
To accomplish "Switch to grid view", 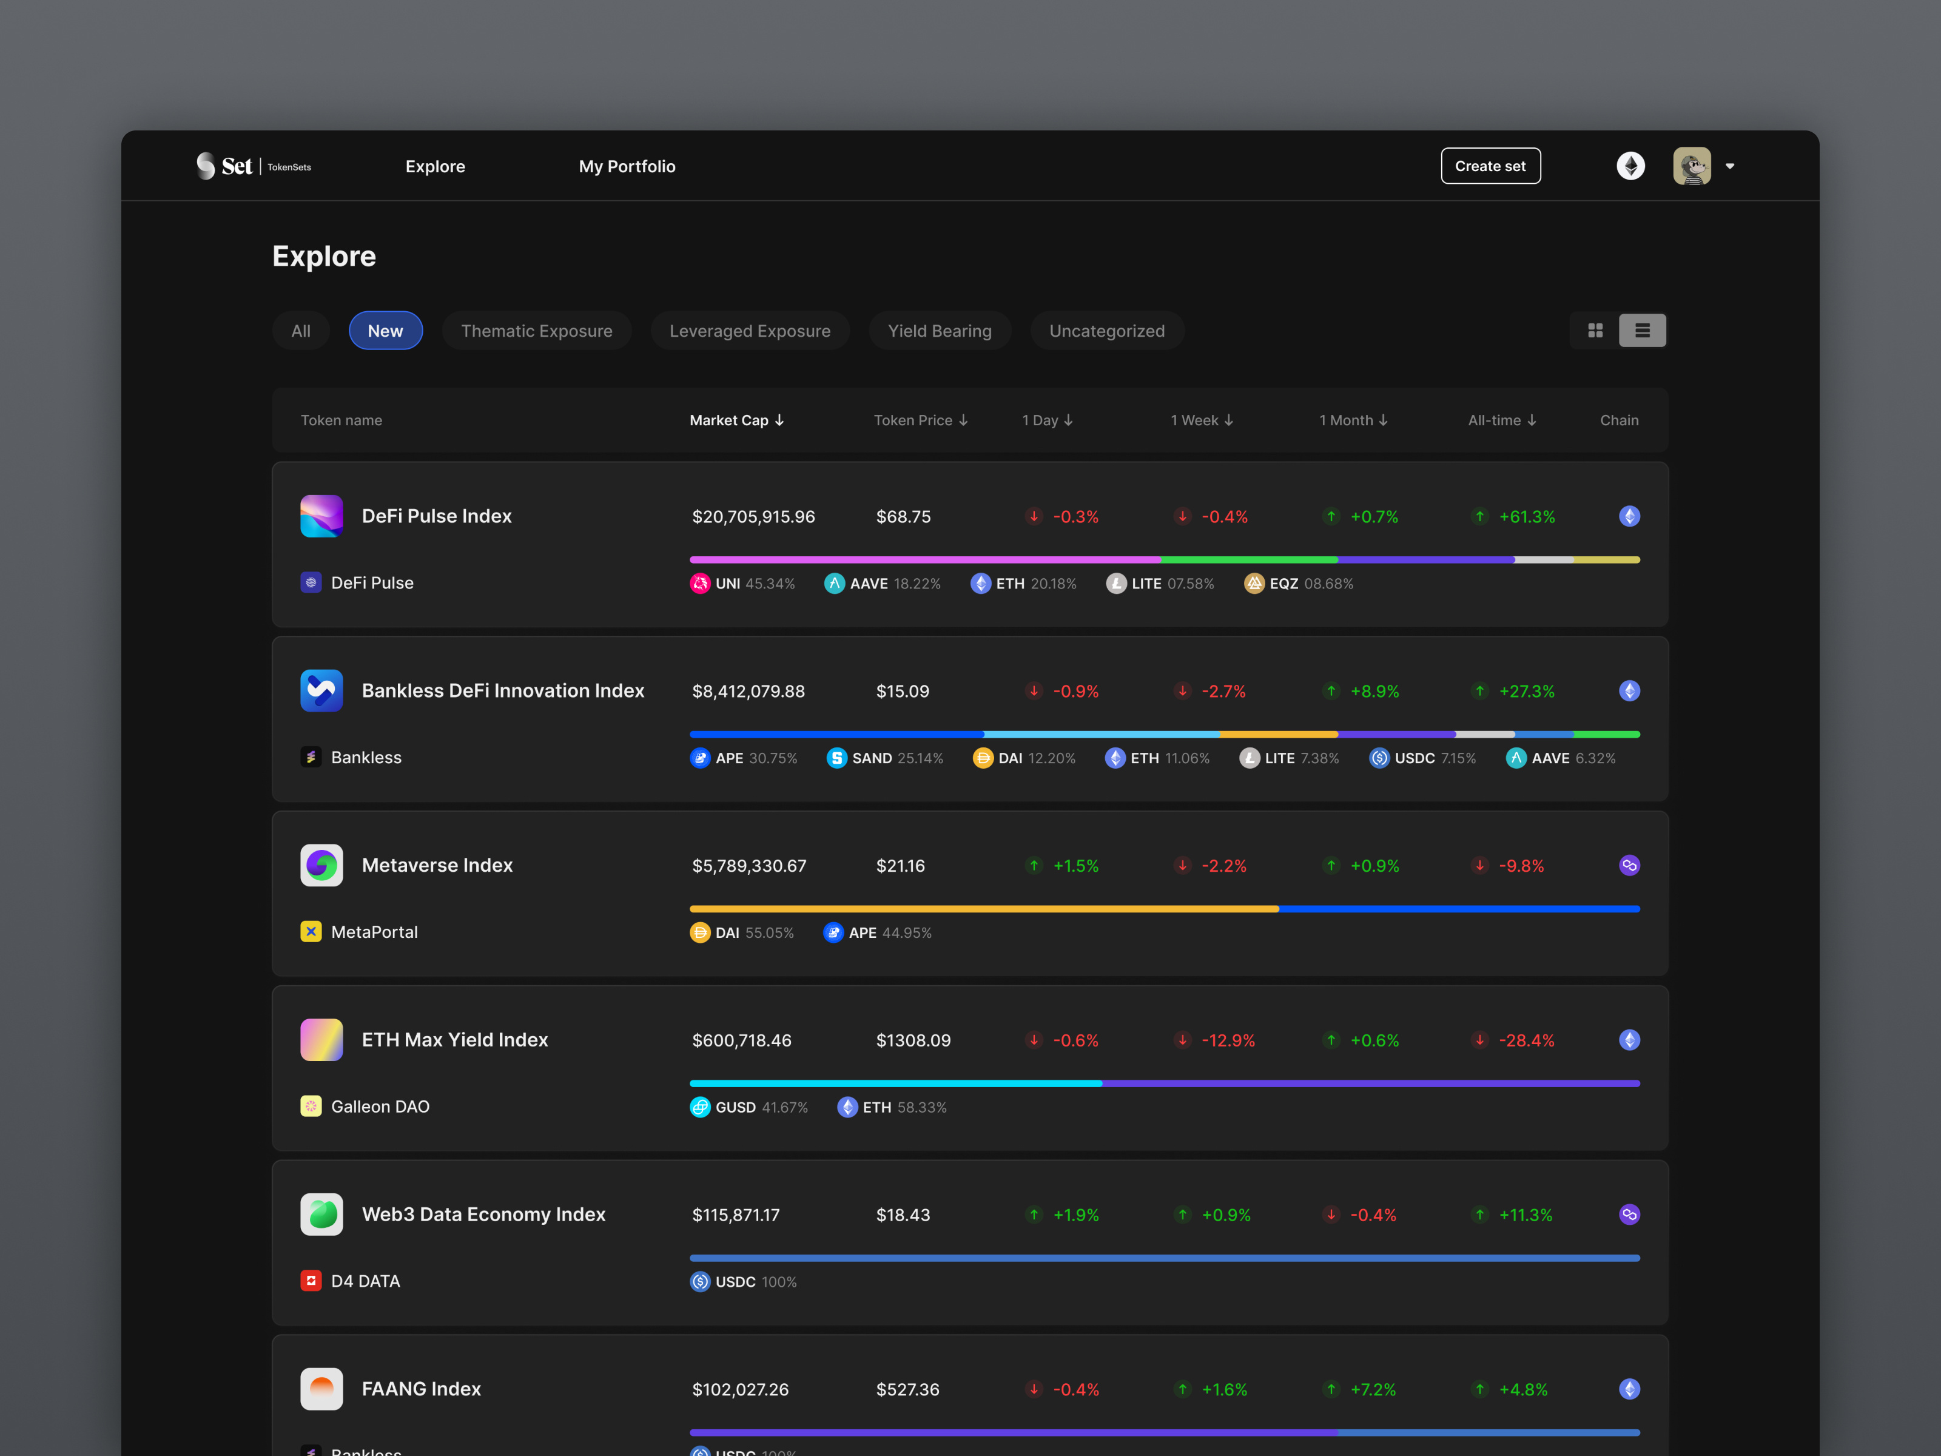I will [1595, 331].
